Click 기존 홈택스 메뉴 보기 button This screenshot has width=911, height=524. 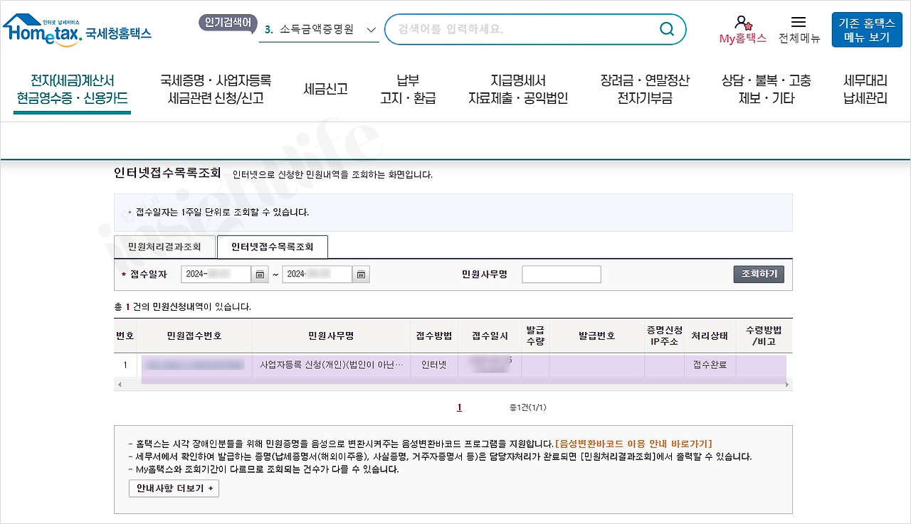[x=867, y=30]
